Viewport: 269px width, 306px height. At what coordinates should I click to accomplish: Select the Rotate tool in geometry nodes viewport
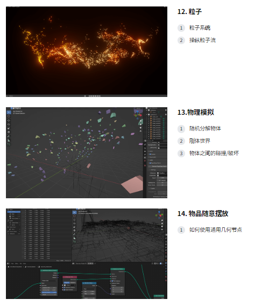[x=74, y=223]
